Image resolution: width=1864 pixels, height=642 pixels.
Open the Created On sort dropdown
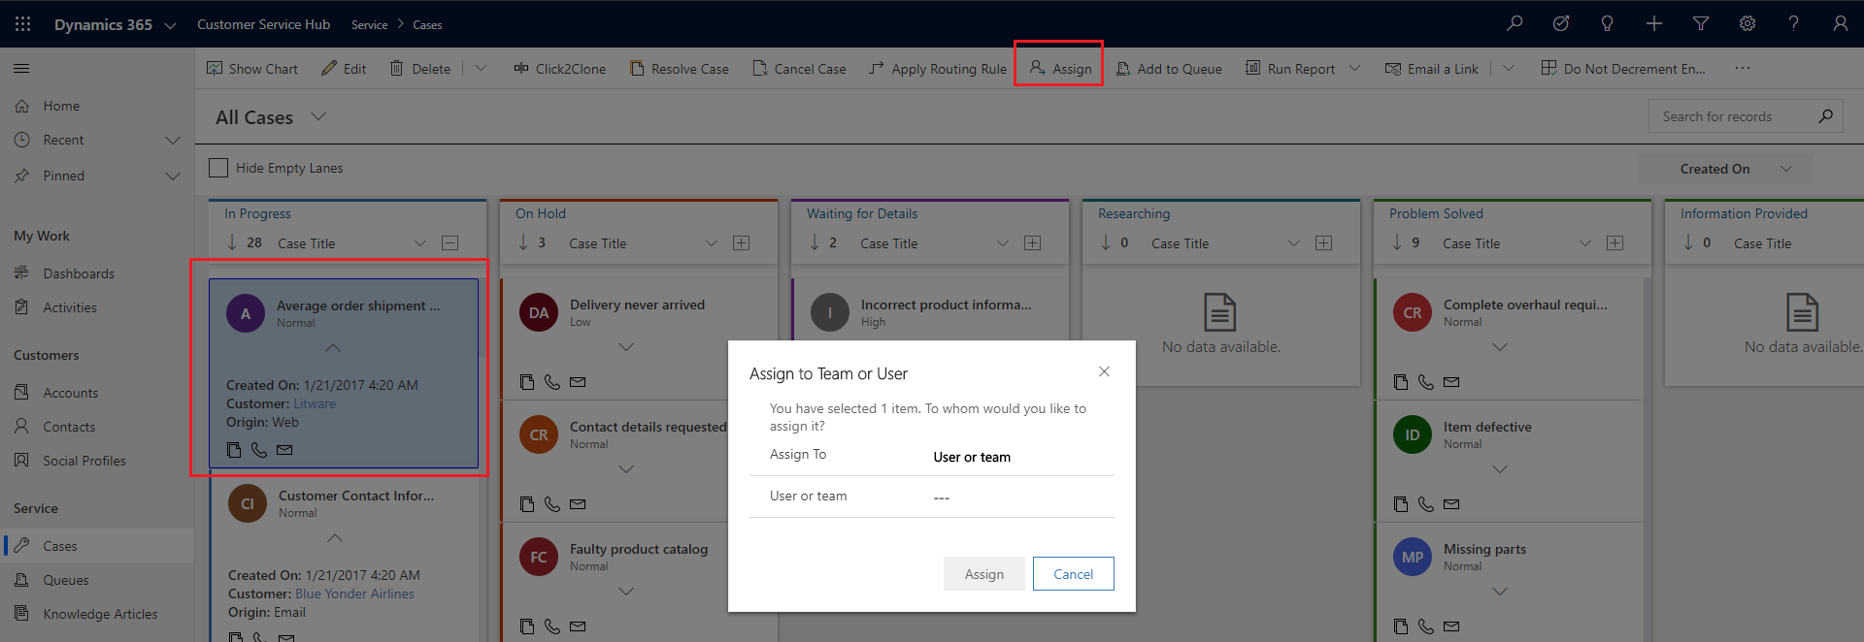click(x=1724, y=169)
